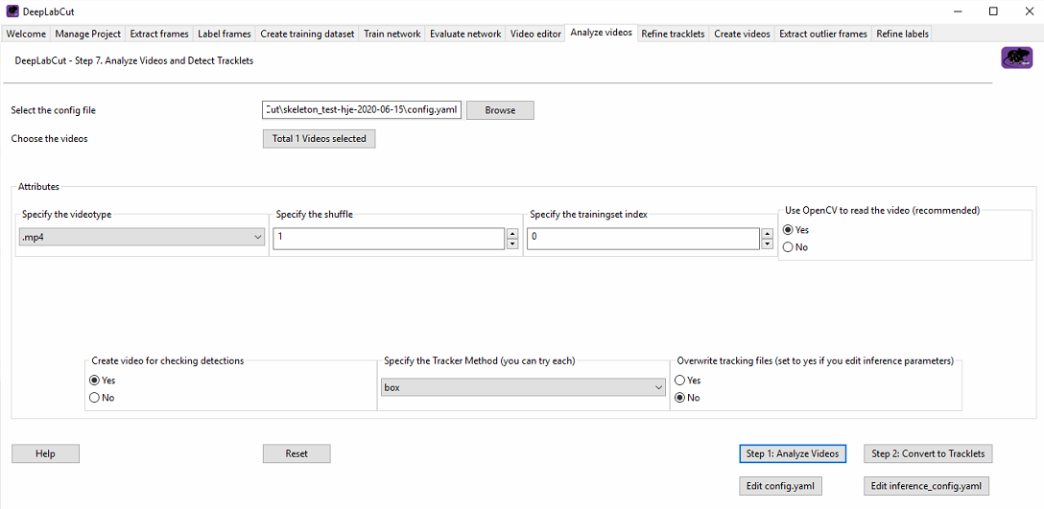Browse for the config file

point(500,110)
